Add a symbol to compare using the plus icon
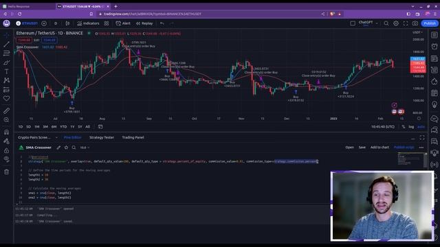Screen dimensions: 440x247 point(44,23)
